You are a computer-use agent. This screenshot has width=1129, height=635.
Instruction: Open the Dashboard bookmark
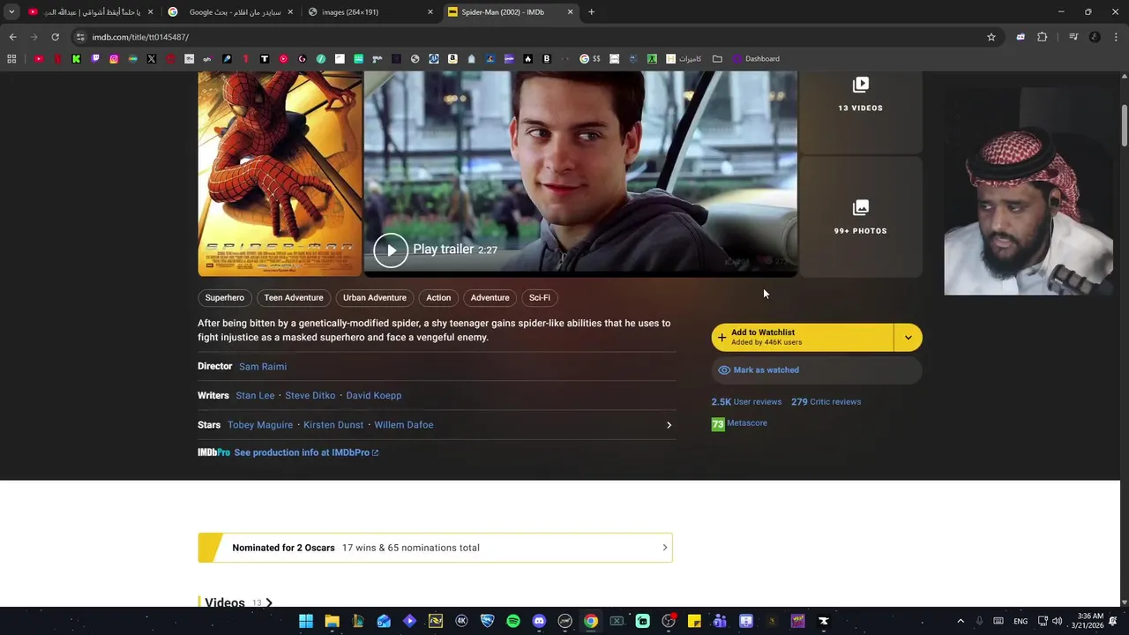[x=755, y=59]
